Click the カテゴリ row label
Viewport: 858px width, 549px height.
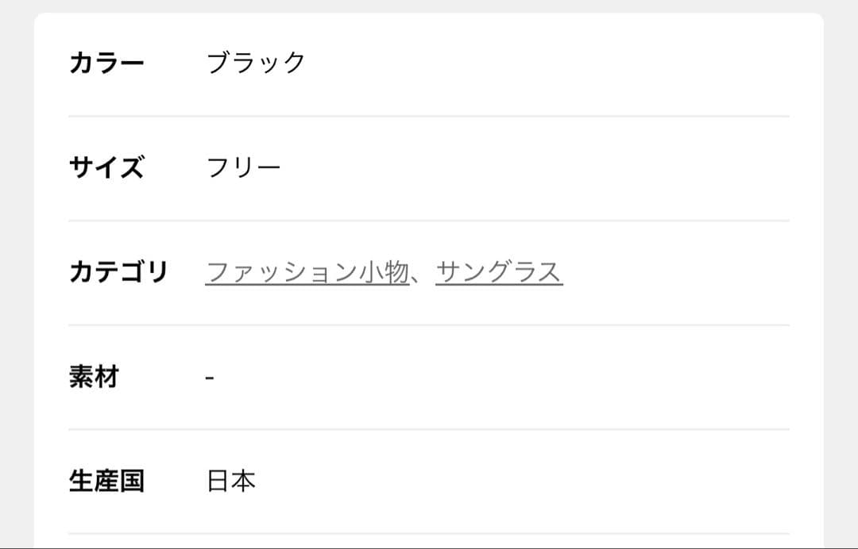[x=118, y=272]
